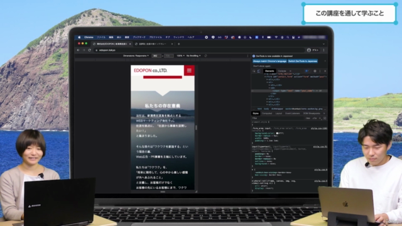Show more DevTools panel tabs
The width and height of the screenshot is (402, 226).
[290, 71]
